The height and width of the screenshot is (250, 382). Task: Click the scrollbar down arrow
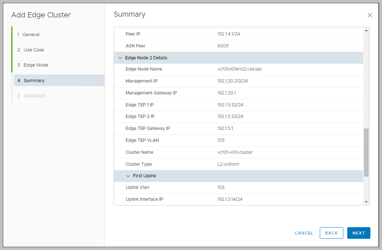click(366, 202)
